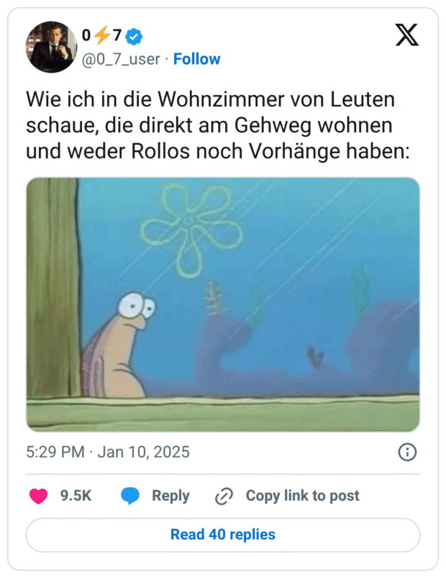The width and height of the screenshot is (446, 578).
Task: Click the German tweet text about Wohnzimmer
Action: click(218, 125)
